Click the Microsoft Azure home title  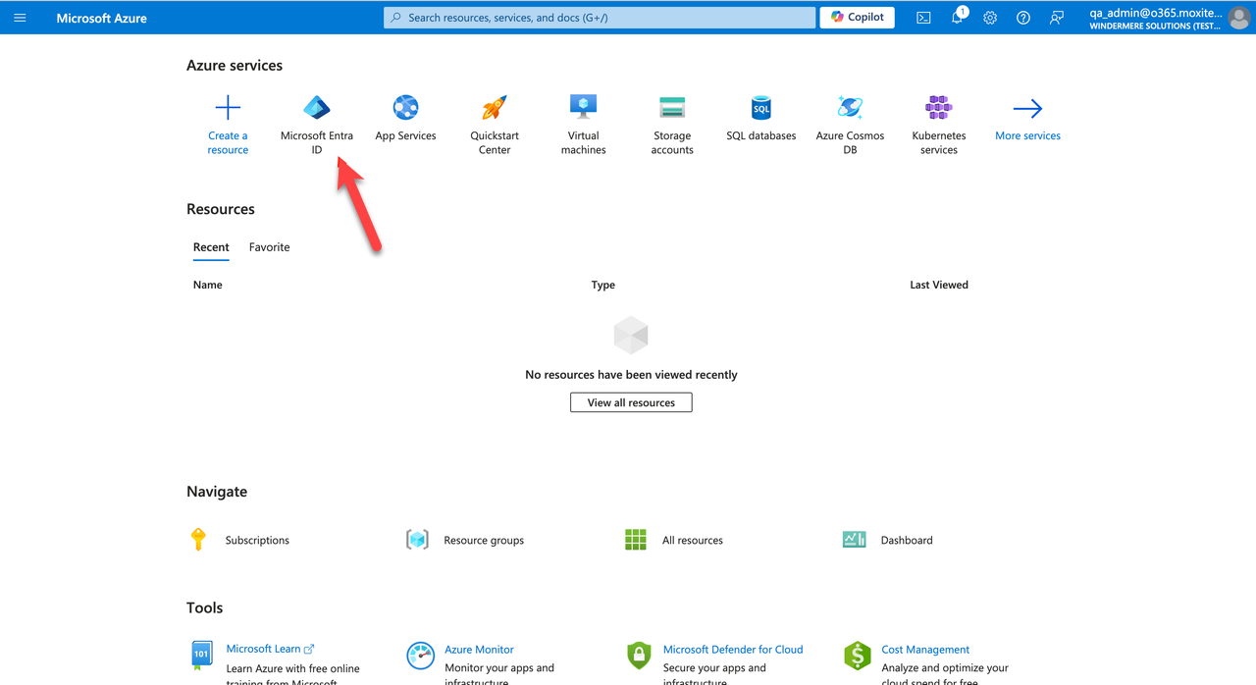[102, 18]
